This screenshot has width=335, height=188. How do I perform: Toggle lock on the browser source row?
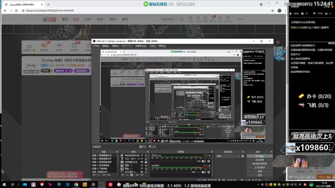(146, 155)
